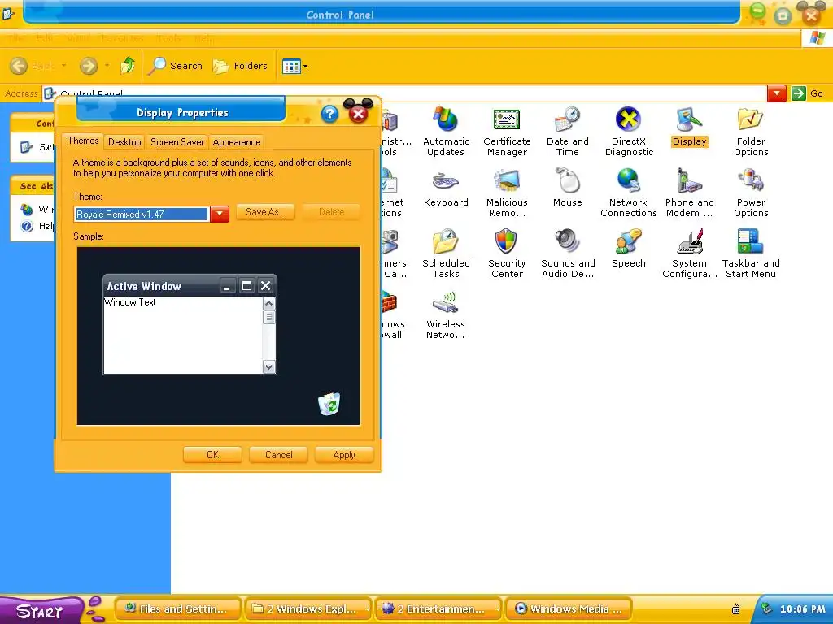Expand the Address bar dropdown arrow

pos(776,93)
